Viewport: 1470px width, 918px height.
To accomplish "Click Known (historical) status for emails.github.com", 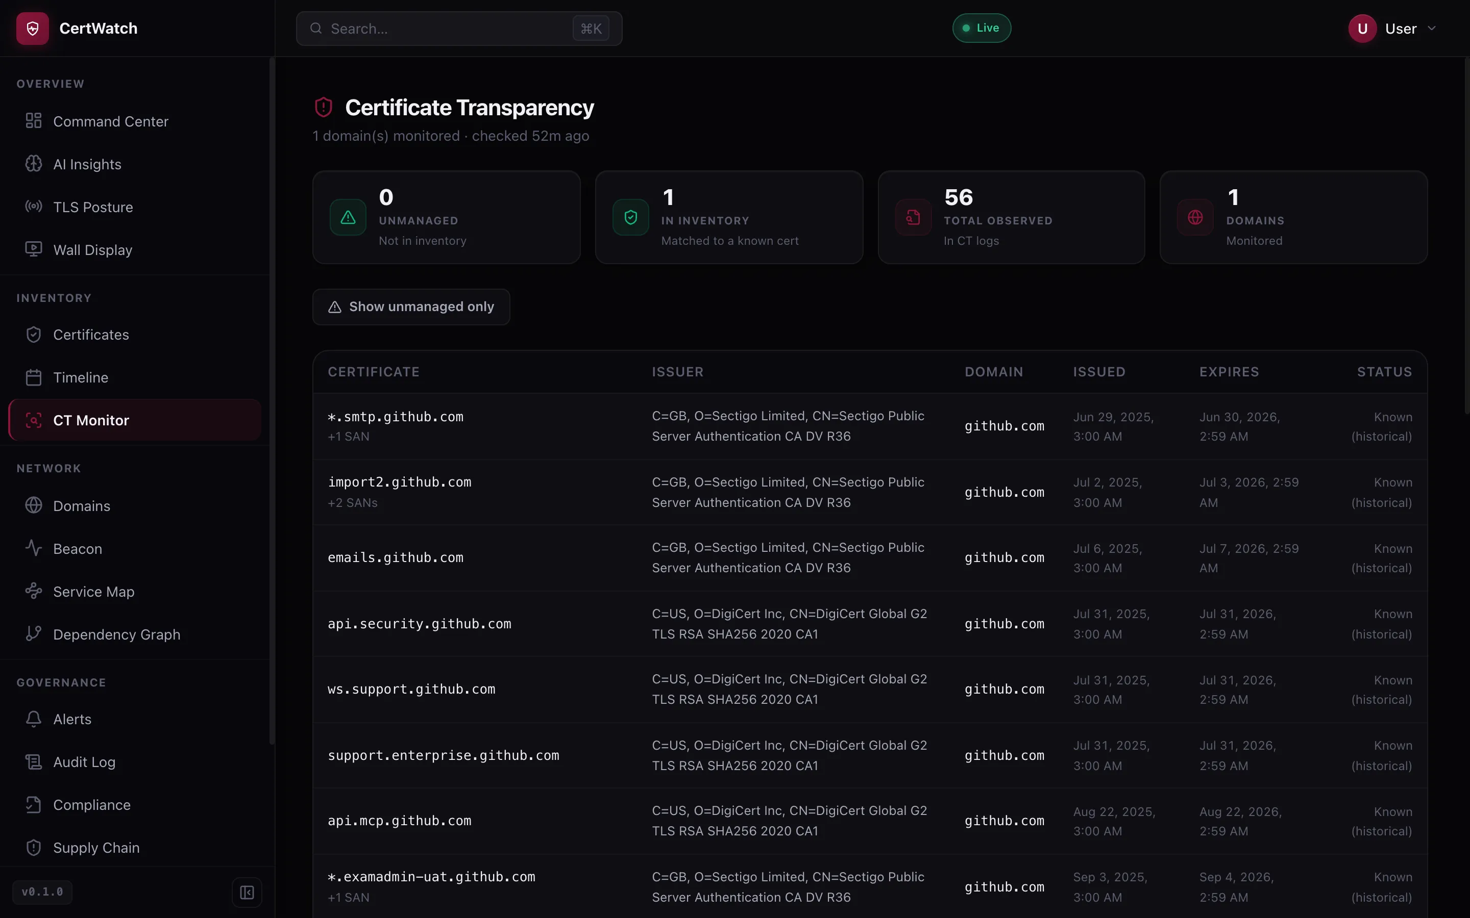I will 1382,558.
